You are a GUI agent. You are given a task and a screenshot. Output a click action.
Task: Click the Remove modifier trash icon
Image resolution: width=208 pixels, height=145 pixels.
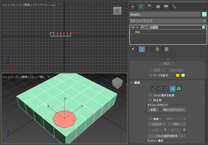coord(157,49)
